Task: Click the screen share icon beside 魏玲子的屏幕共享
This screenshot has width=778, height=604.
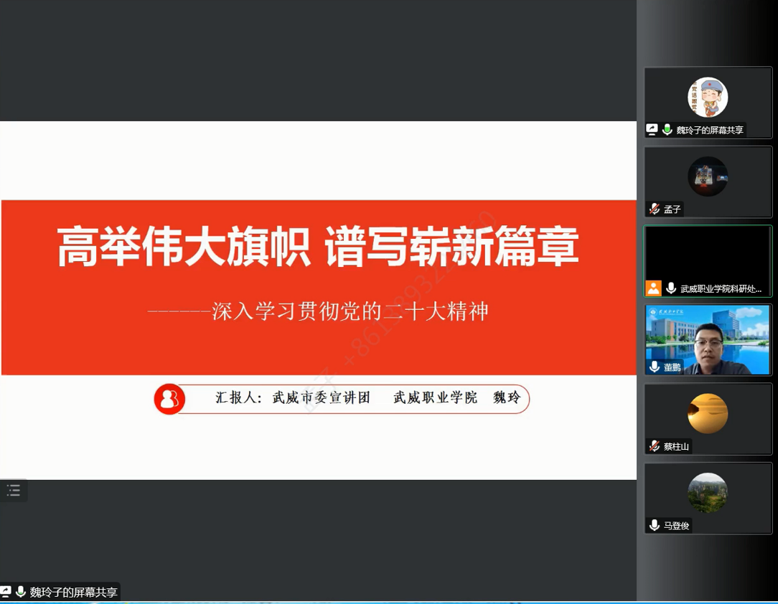Action: tap(652, 129)
